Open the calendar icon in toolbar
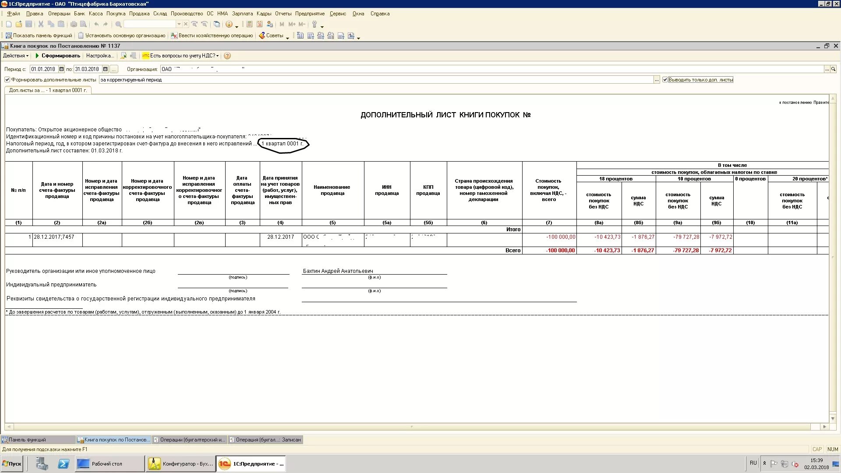 tap(260, 25)
